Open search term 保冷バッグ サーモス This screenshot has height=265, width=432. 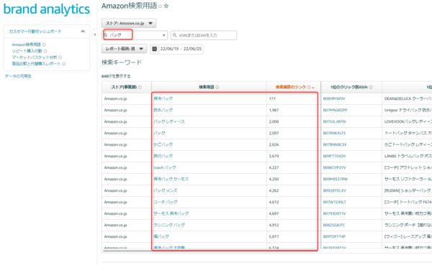tap(171, 179)
